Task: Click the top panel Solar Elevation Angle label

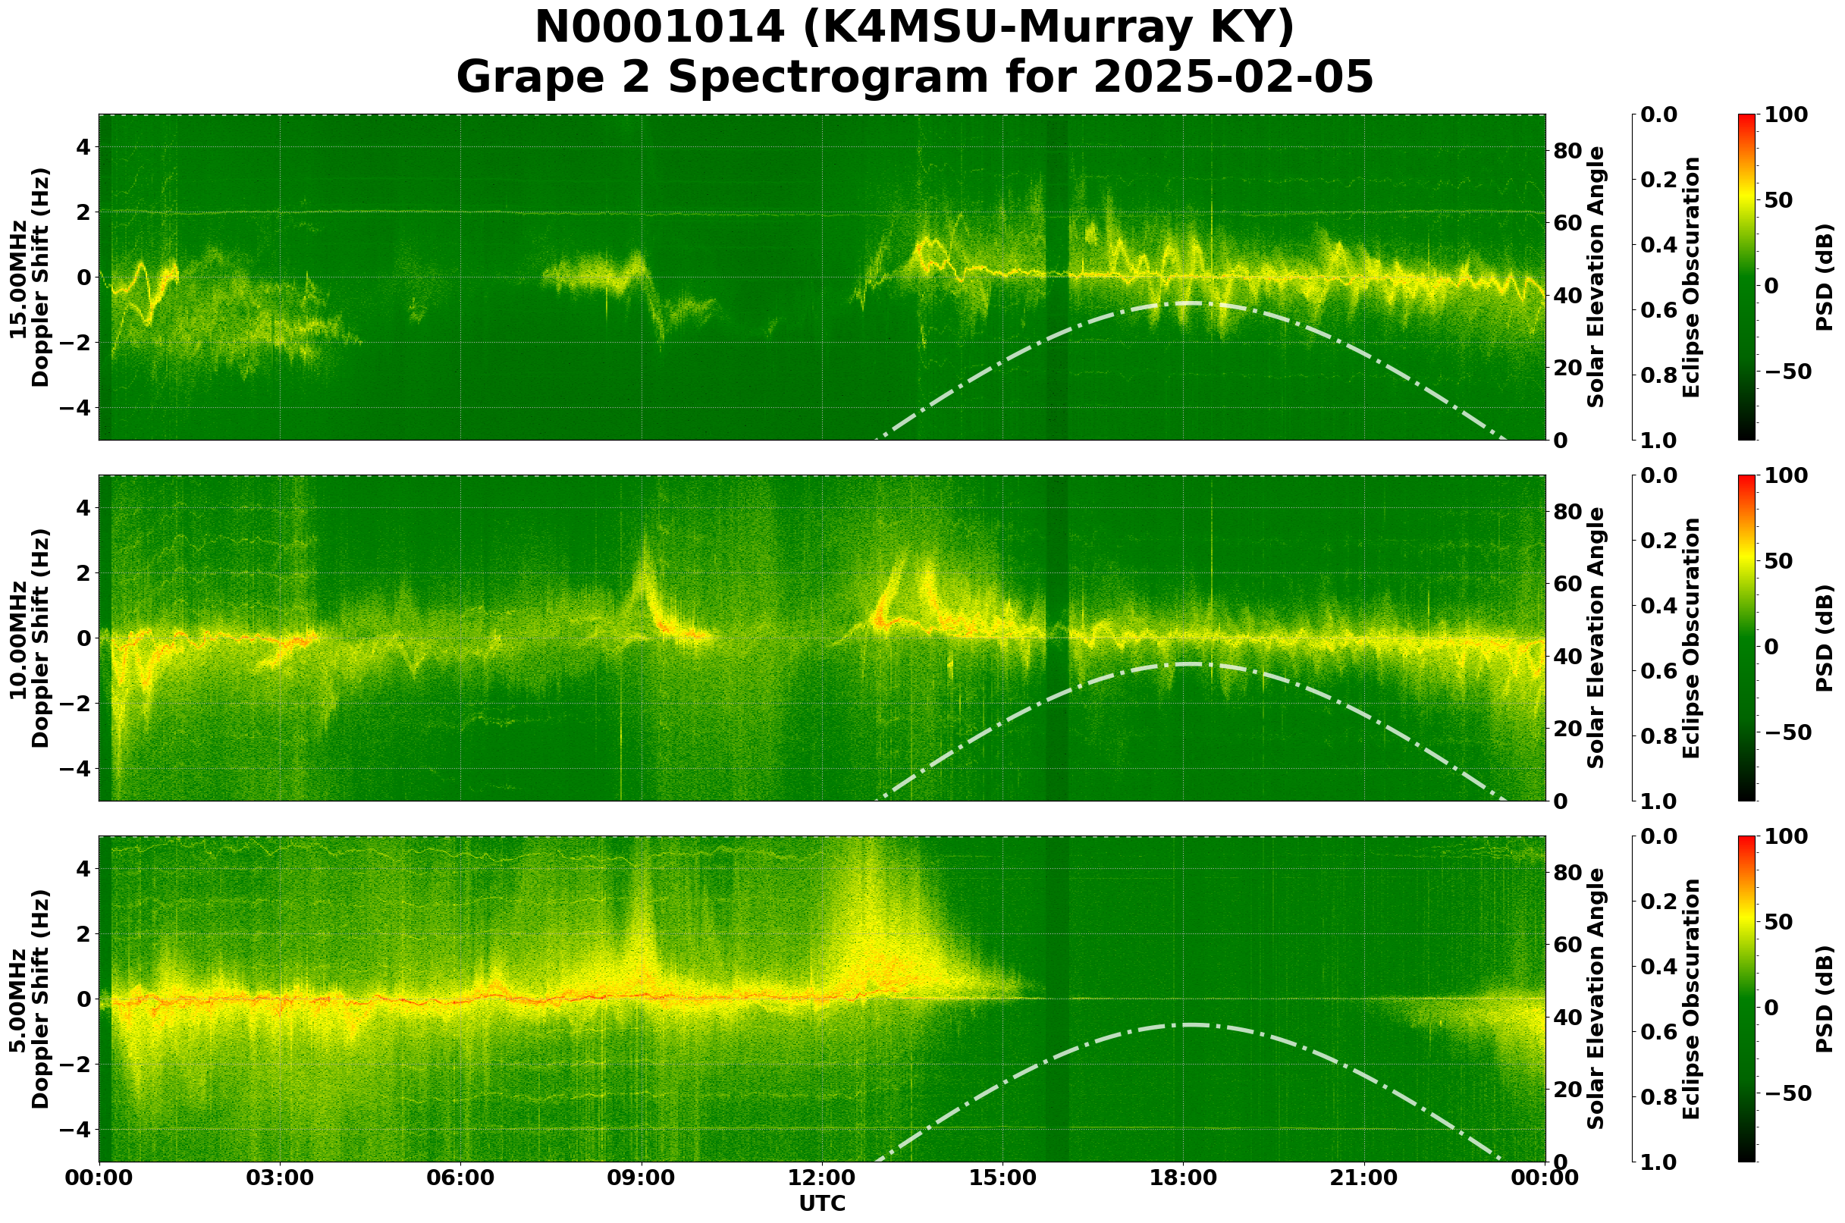Action: 1596,278
